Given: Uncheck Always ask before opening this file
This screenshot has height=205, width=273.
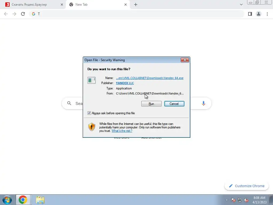Looking at the screenshot, I should [89, 113].
